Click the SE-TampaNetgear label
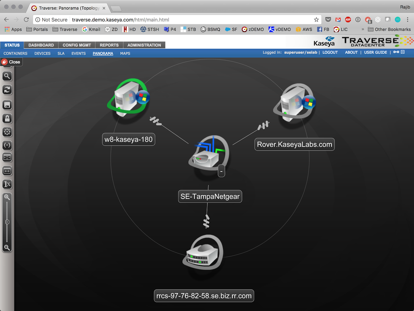Image resolution: width=414 pixels, height=311 pixels. (210, 197)
